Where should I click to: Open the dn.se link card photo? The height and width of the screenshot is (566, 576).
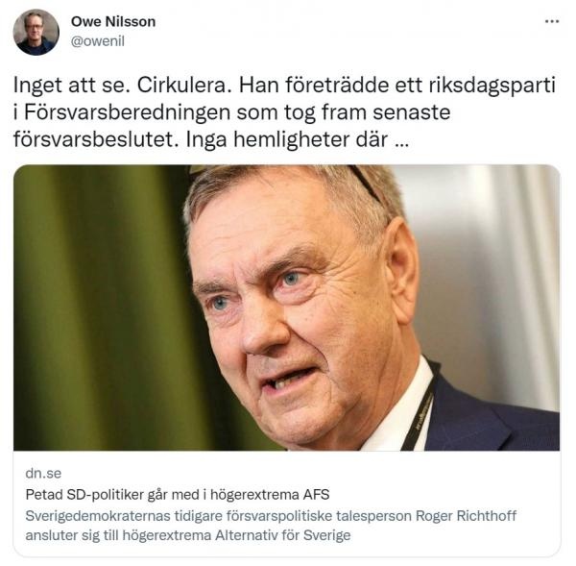tap(286, 308)
